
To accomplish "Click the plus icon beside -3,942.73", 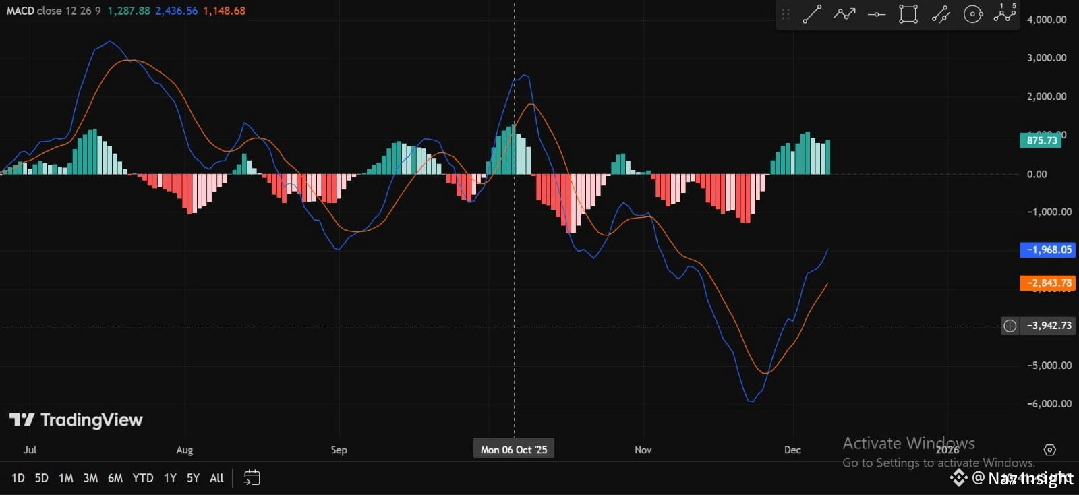I will tap(1010, 326).
